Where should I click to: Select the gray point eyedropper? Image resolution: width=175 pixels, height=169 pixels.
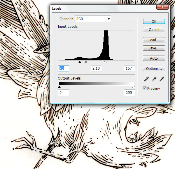(x=154, y=79)
